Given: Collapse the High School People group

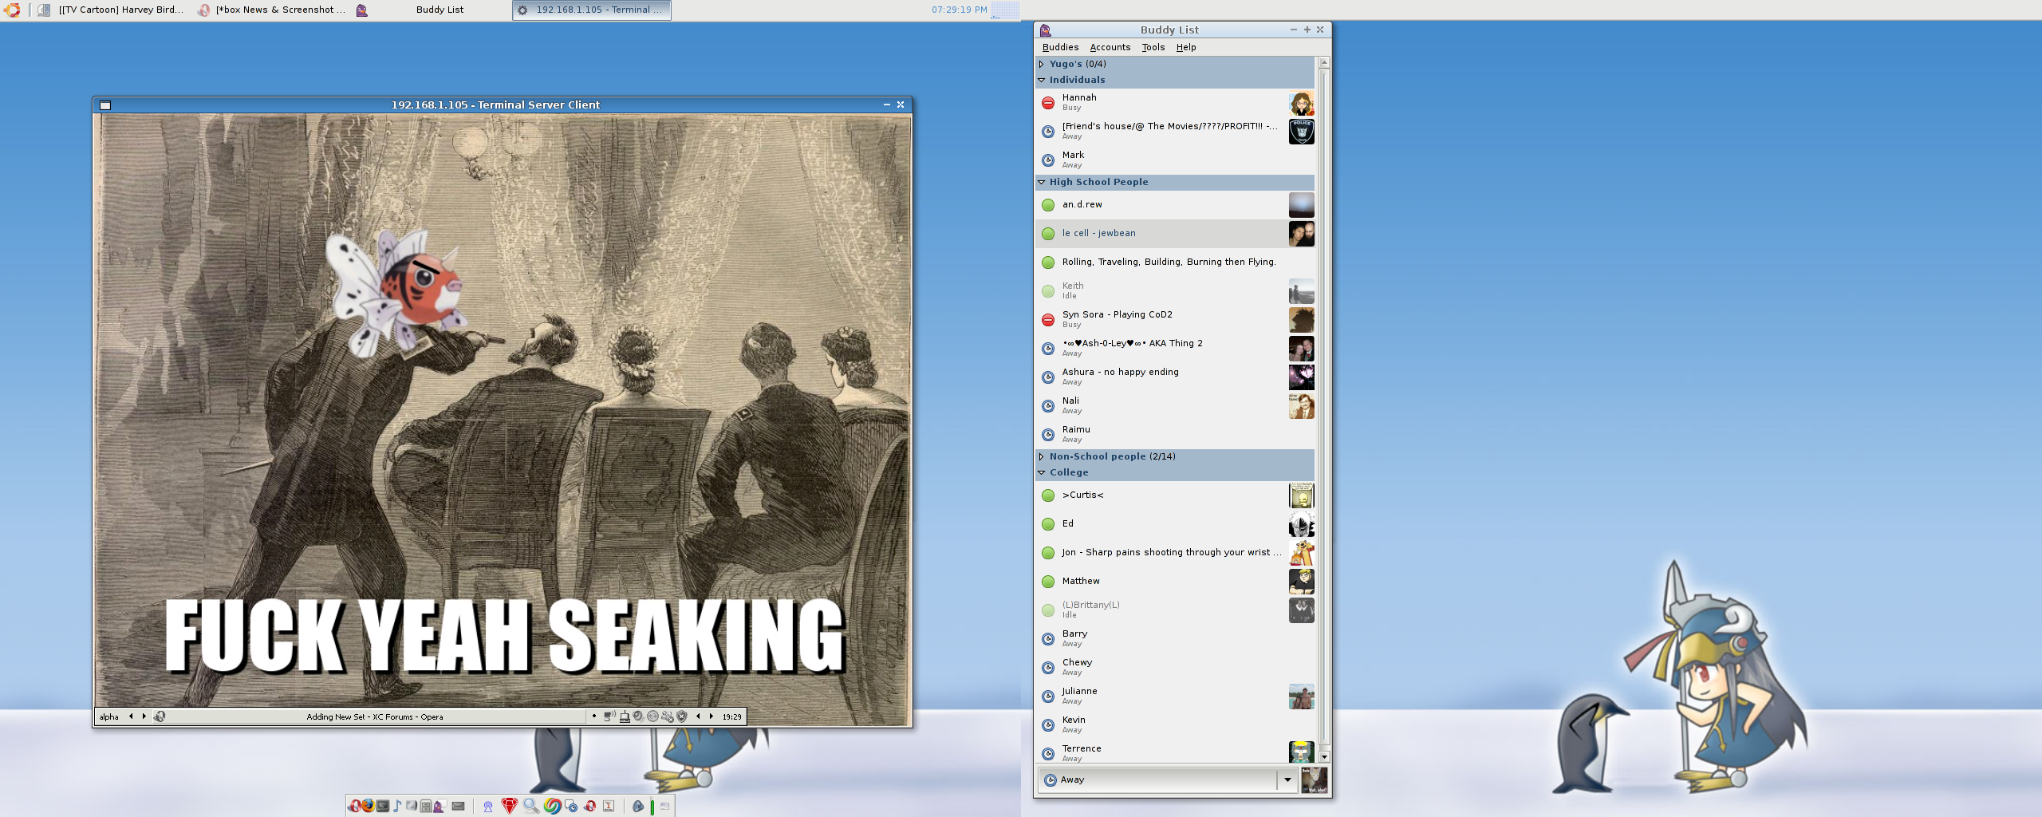Looking at the screenshot, I should 1042,182.
